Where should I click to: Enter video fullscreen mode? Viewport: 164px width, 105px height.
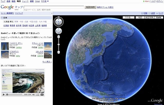pos(38,95)
